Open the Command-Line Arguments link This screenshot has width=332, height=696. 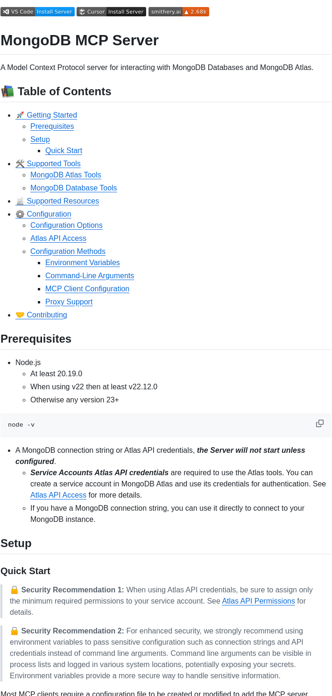click(x=89, y=275)
